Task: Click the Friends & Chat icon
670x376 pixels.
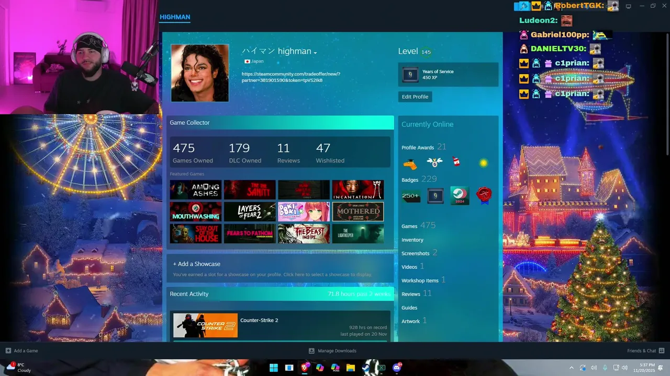Action: coord(662,350)
